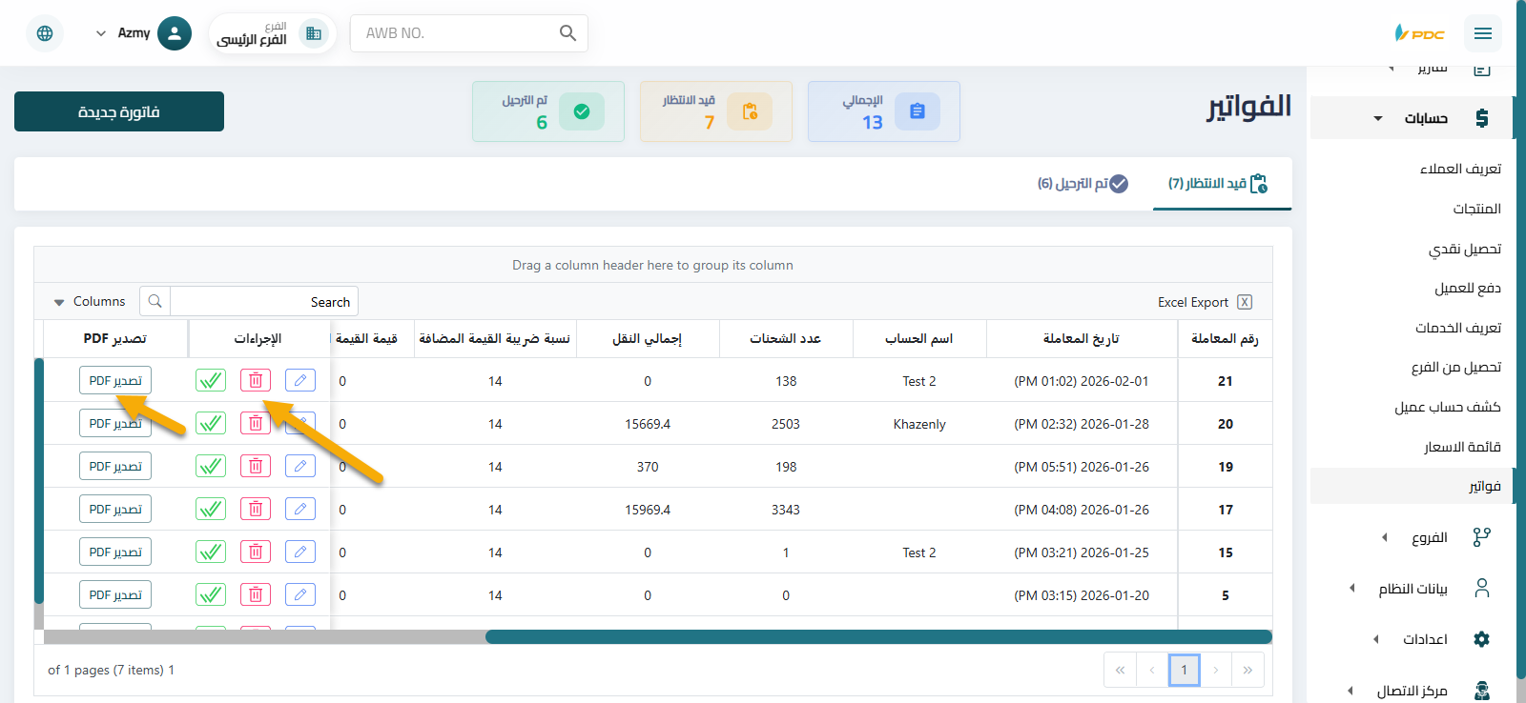Open تحصيل نقدي in sidebar
1526x703 pixels.
tap(1464, 249)
